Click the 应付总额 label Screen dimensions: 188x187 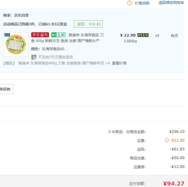tap(137, 184)
